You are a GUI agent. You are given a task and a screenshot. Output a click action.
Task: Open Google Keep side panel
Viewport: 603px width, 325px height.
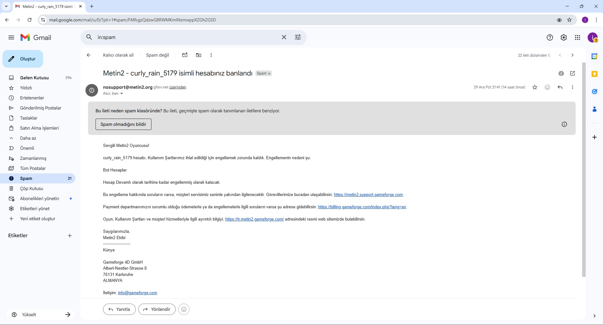tap(595, 74)
